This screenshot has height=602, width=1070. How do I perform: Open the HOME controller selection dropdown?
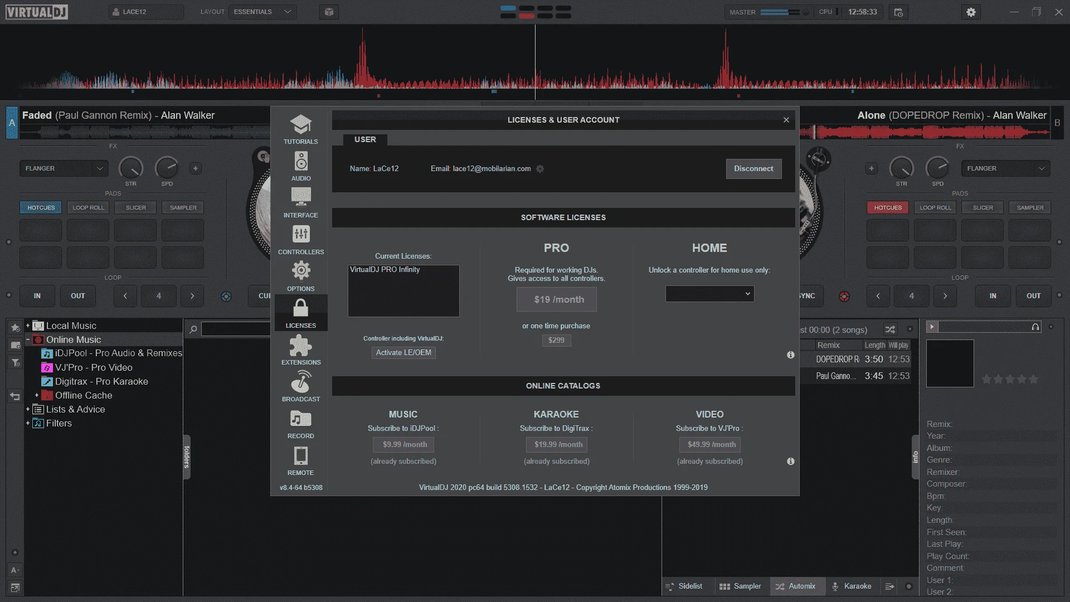(709, 294)
